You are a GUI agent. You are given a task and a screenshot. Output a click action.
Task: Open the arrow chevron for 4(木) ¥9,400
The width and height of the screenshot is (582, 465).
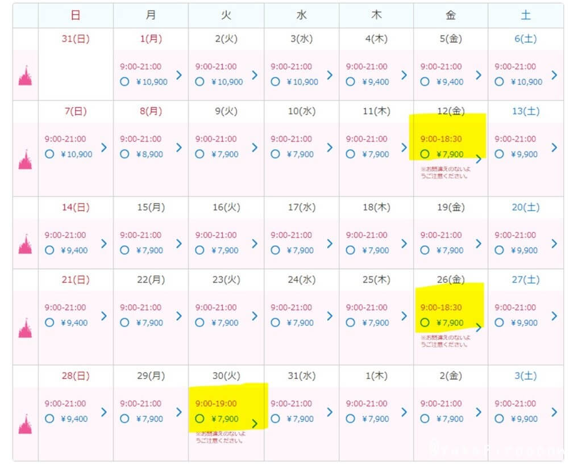click(x=404, y=75)
